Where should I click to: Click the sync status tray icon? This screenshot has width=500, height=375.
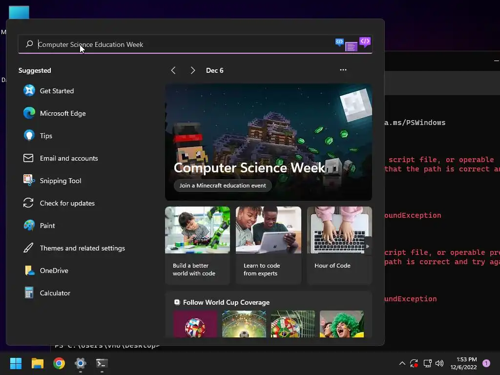[x=414, y=363]
